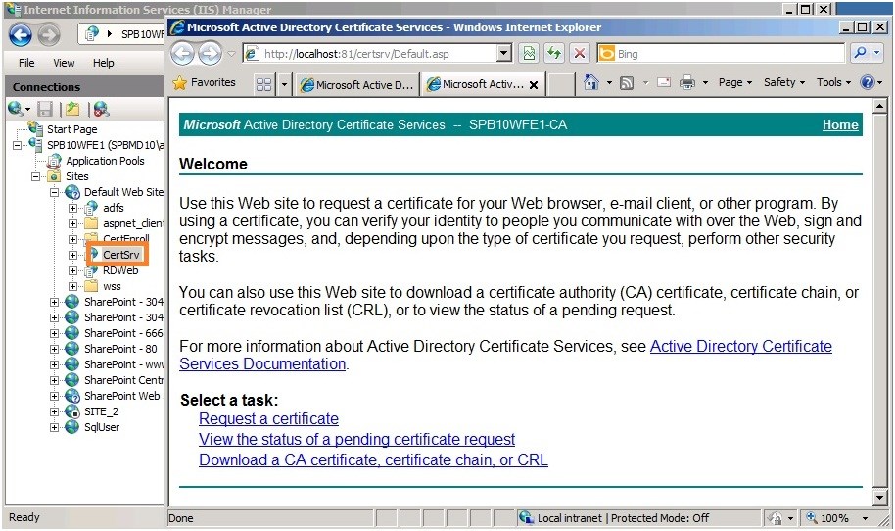The height and width of the screenshot is (531, 895).
Task: Click the RSS feeds icon
Action: point(627,83)
